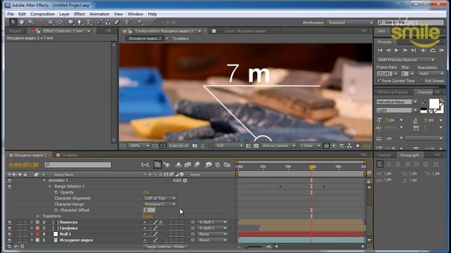The width and height of the screenshot is (451, 253).
Task: Open Character Range dropdown
Action: point(160,205)
